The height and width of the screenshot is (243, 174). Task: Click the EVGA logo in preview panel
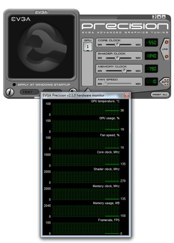(x=20, y=19)
